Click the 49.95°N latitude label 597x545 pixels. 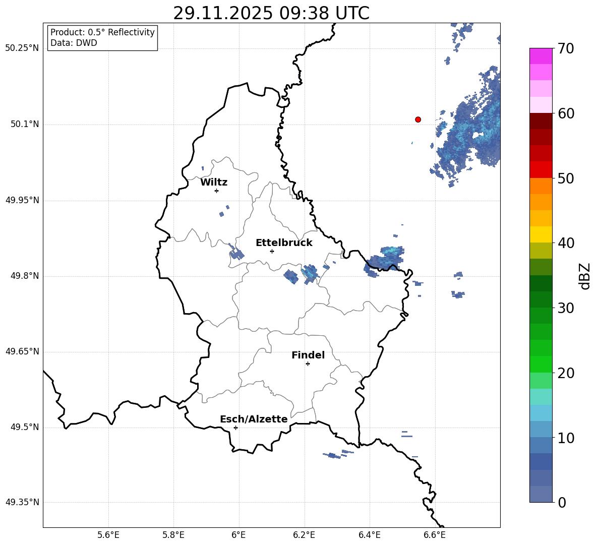[22, 200]
